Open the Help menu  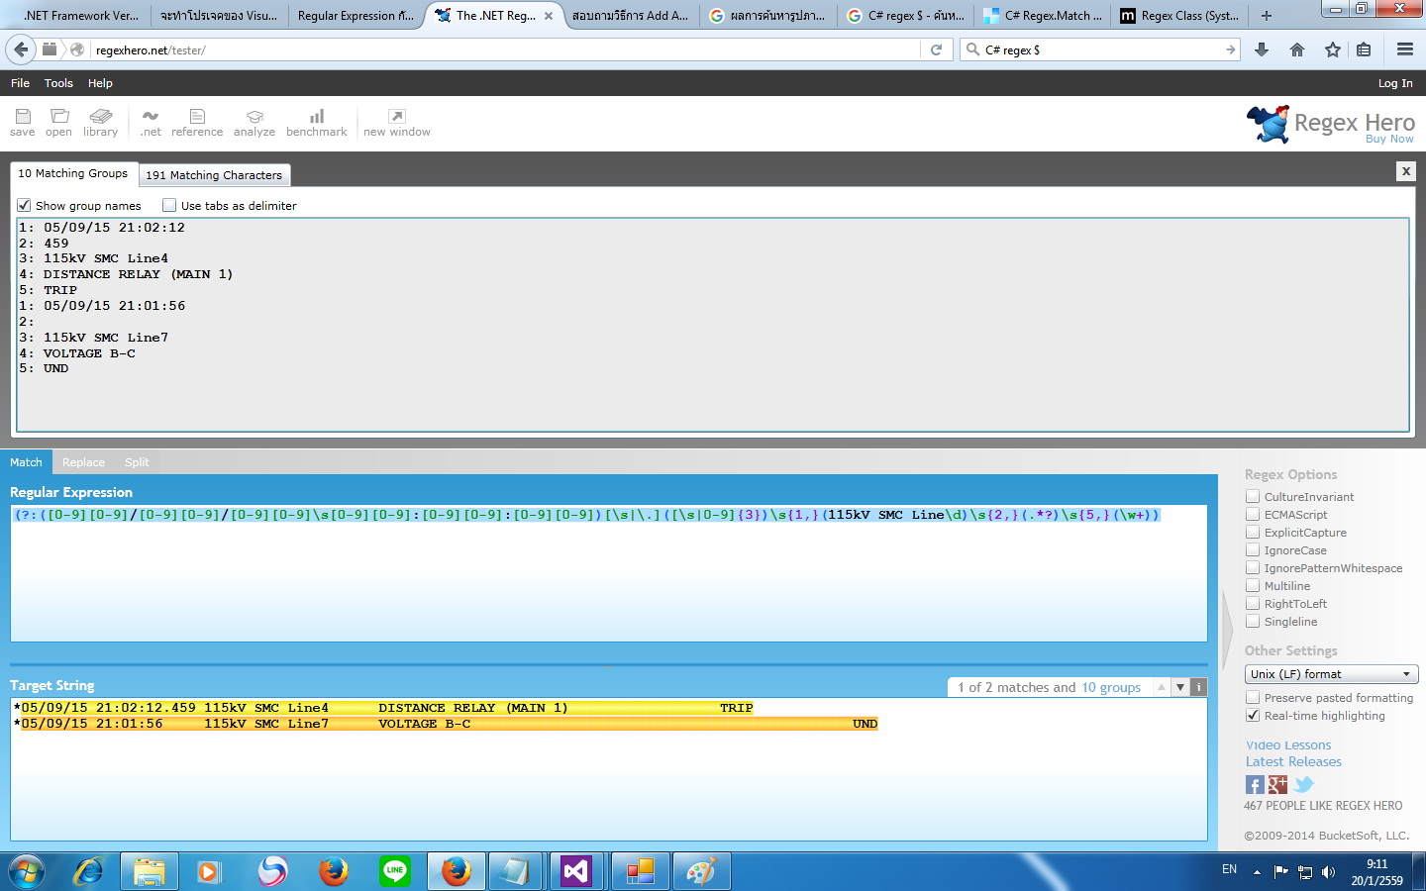pyautogui.click(x=100, y=83)
